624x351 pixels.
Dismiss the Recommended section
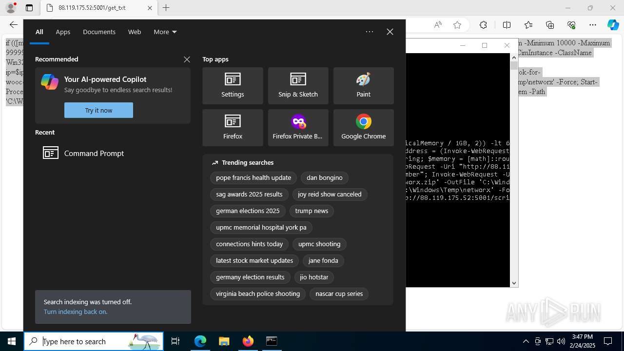187,59
